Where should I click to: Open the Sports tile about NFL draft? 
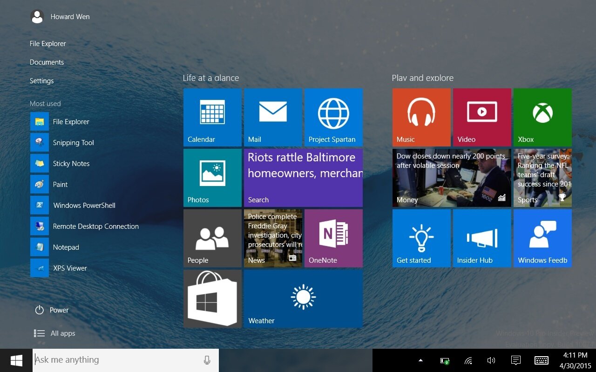(x=542, y=178)
